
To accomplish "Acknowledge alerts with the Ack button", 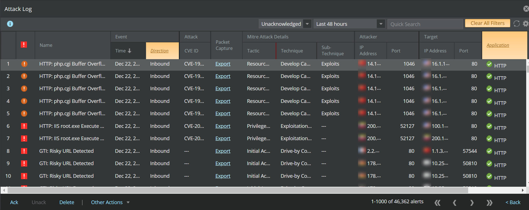I will point(14,202).
